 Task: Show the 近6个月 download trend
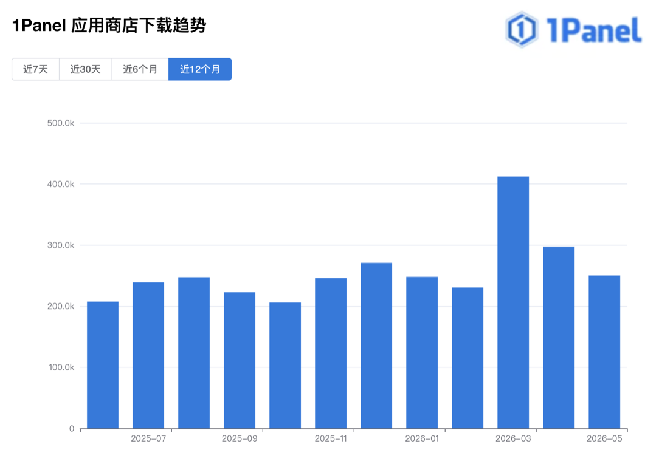click(x=140, y=69)
